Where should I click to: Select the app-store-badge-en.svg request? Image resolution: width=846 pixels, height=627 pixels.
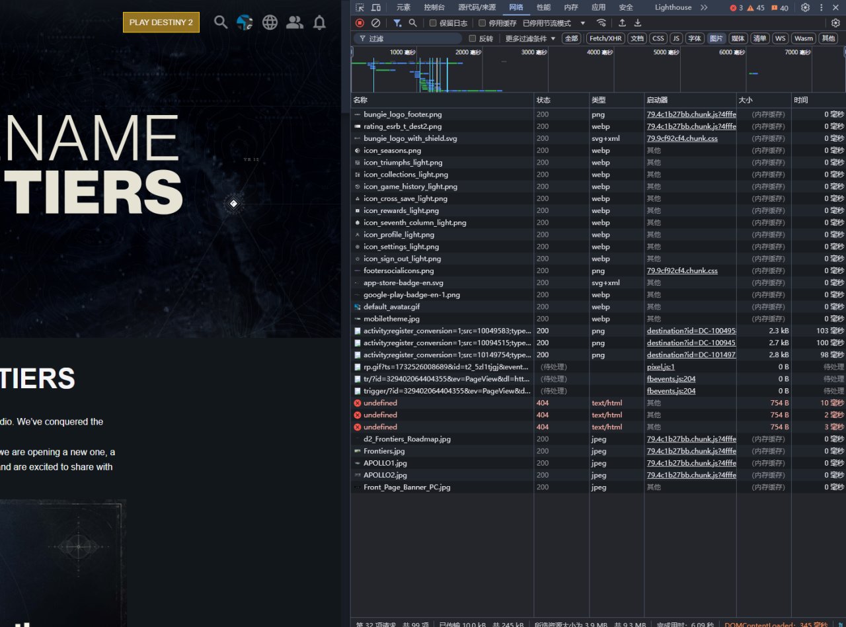(598, 282)
